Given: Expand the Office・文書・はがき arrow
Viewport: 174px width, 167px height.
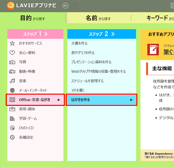Looking at the screenshot, I should tap(59, 100).
